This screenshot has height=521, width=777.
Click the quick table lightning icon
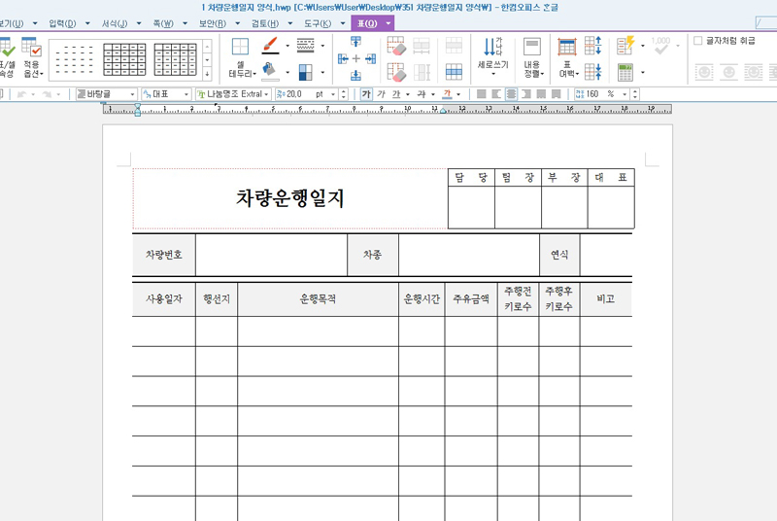coord(625,46)
